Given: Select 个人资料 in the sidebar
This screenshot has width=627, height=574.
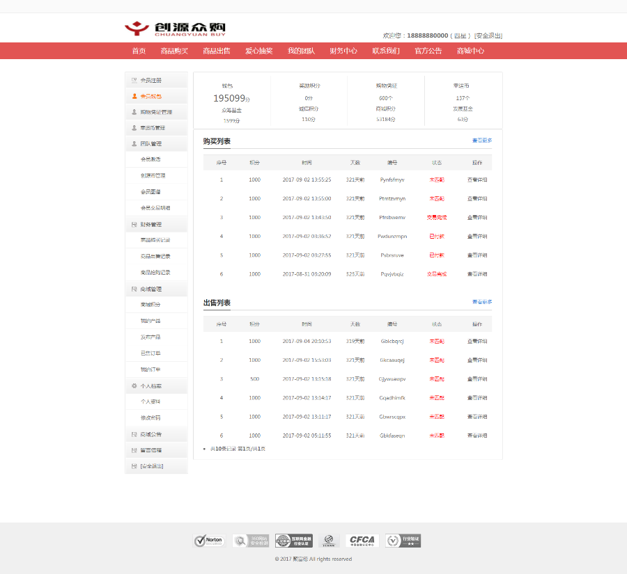Looking at the screenshot, I should 150,401.
